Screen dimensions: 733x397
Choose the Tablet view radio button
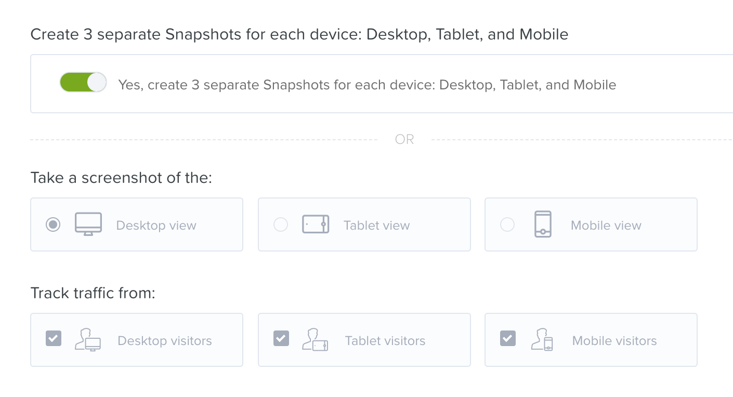(281, 224)
